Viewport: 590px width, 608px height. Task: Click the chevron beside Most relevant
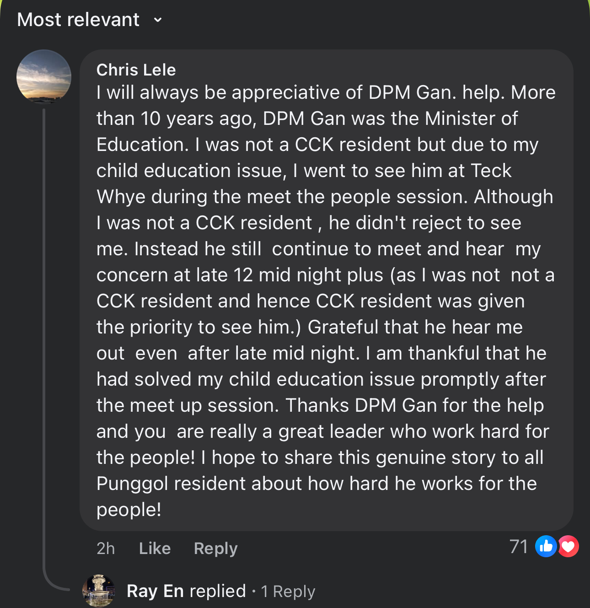click(158, 20)
